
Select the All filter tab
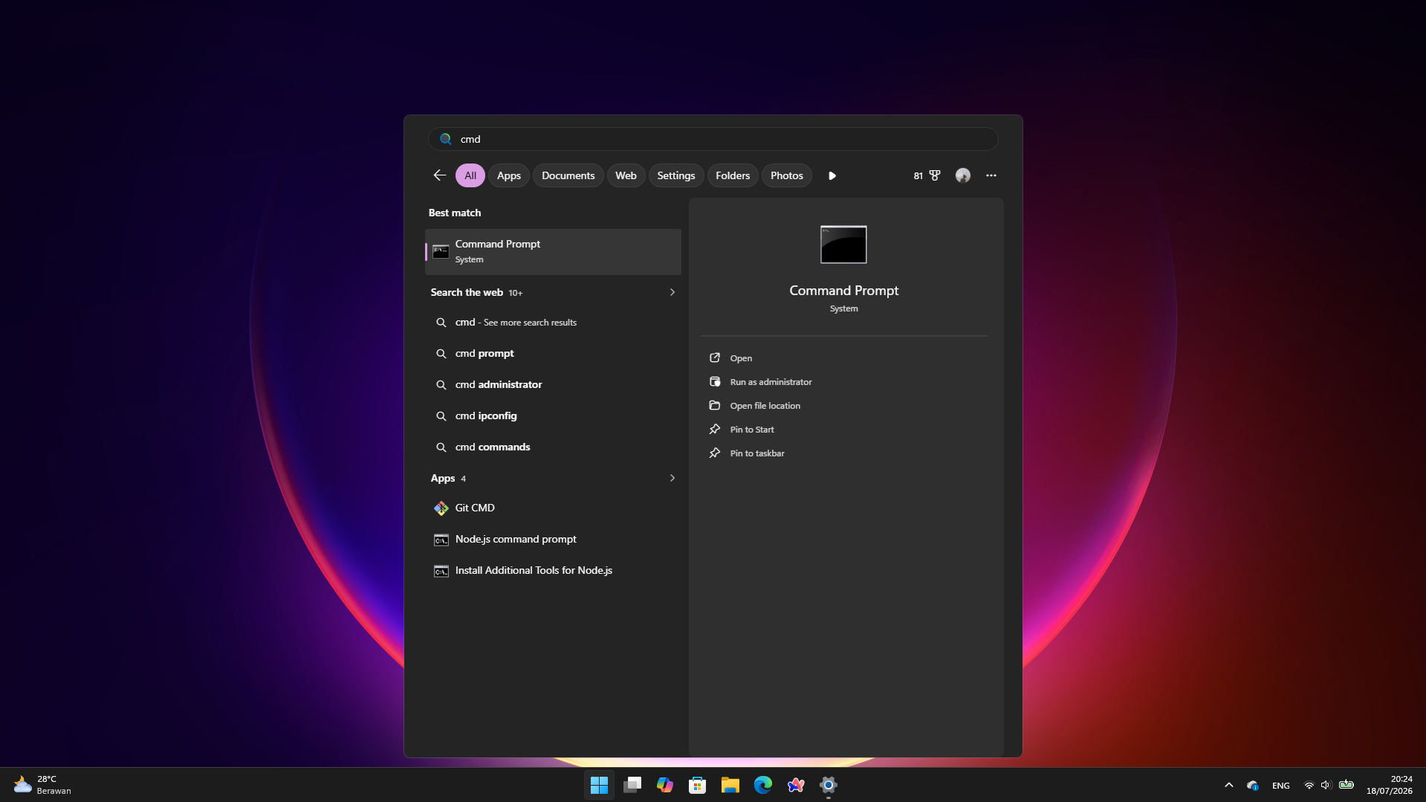click(x=470, y=175)
